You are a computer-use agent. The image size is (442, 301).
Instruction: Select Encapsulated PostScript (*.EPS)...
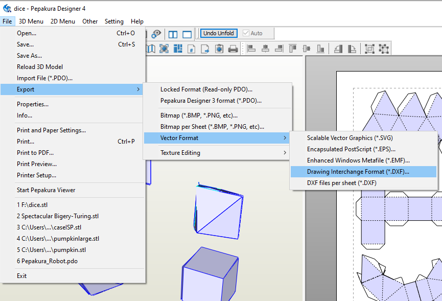click(x=364, y=149)
